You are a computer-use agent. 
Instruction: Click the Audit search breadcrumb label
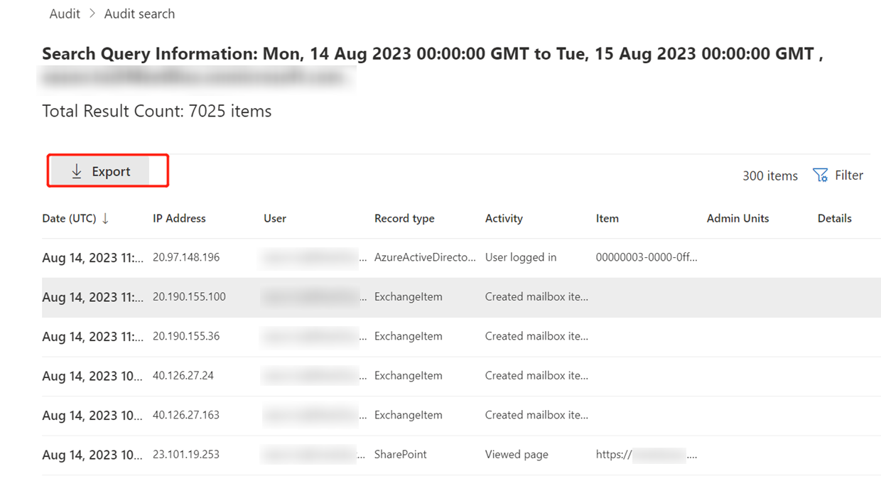[139, 13]
